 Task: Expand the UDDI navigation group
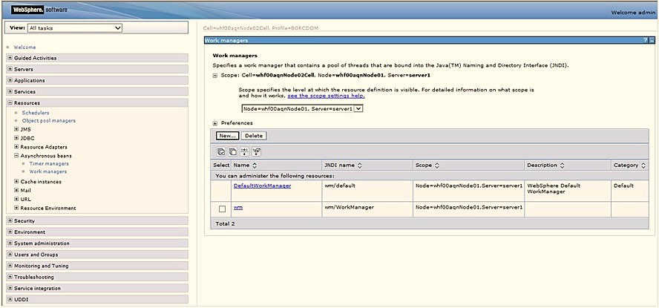click(10, 300)
